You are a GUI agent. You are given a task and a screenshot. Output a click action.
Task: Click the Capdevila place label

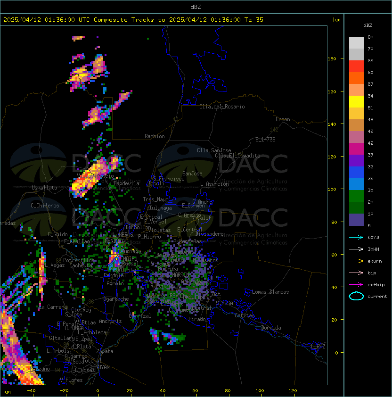click(126, 183)
